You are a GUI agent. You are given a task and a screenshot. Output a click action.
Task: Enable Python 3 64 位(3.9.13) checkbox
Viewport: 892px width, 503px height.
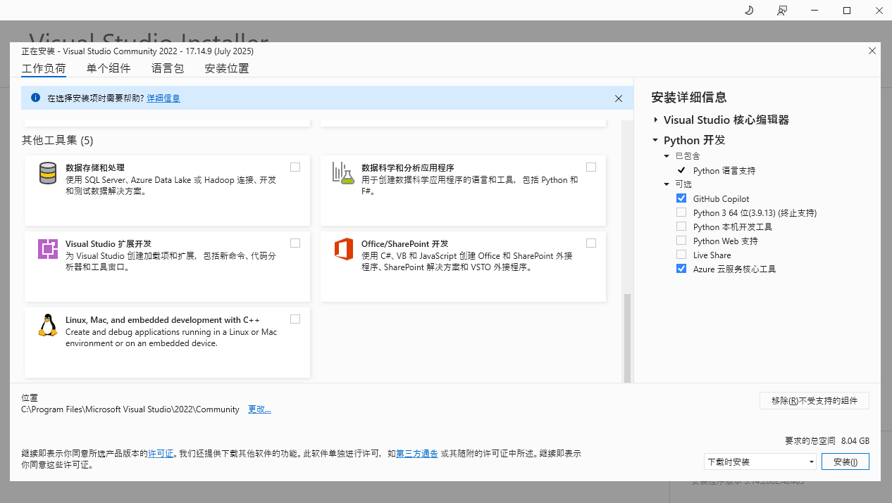pyautogui.click(x=681, y=212)
